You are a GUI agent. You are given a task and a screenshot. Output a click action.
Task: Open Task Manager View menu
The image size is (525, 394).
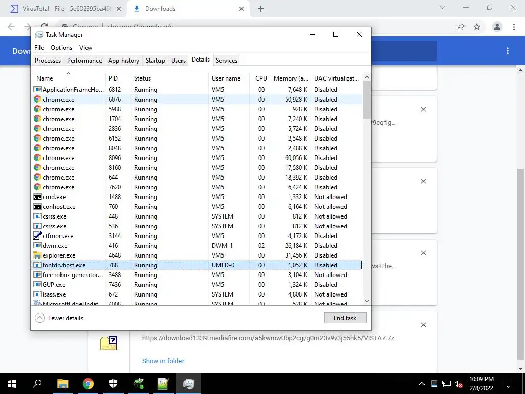pos(86,48)
